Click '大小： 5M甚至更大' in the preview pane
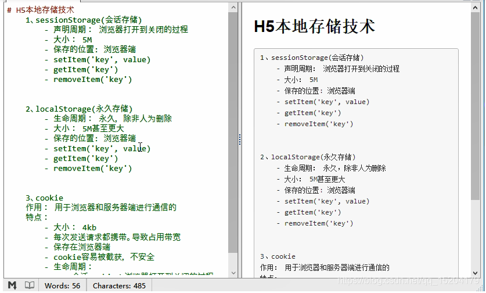The height and width of the screenshot is (293, 486). (311, 180)
